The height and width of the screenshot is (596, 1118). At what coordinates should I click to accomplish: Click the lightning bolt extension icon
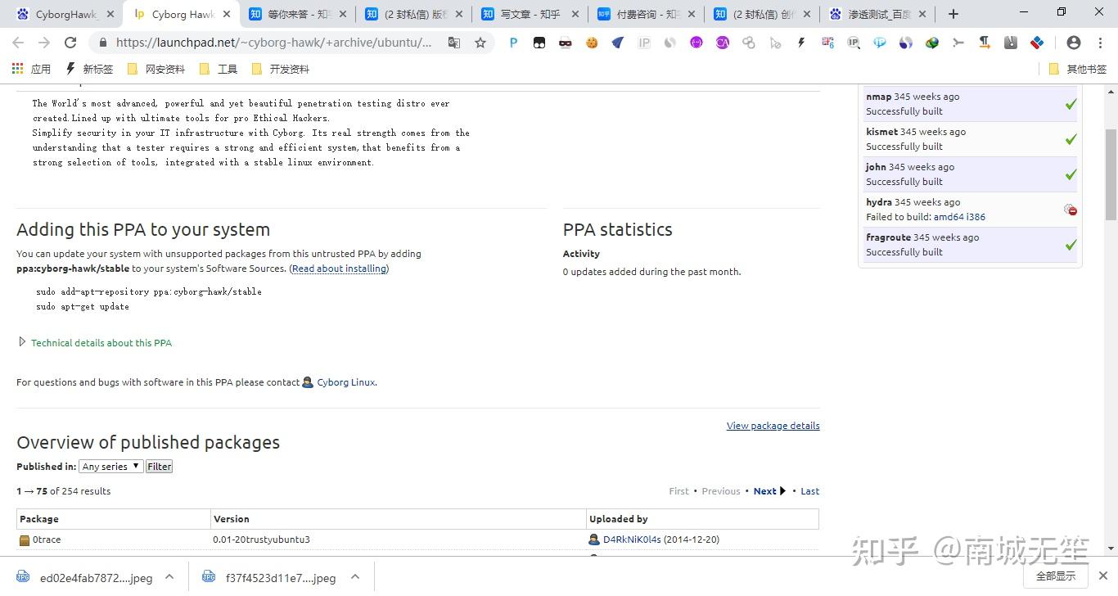801,43
